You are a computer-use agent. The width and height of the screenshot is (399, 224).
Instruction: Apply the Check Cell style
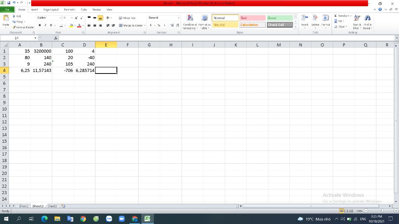(280, 25)
